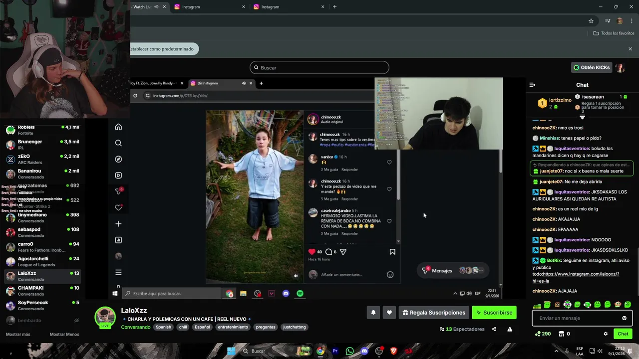639x359 pixels.
Task: Switch to the first Instagram browser tab
Action: coord(210,7)
